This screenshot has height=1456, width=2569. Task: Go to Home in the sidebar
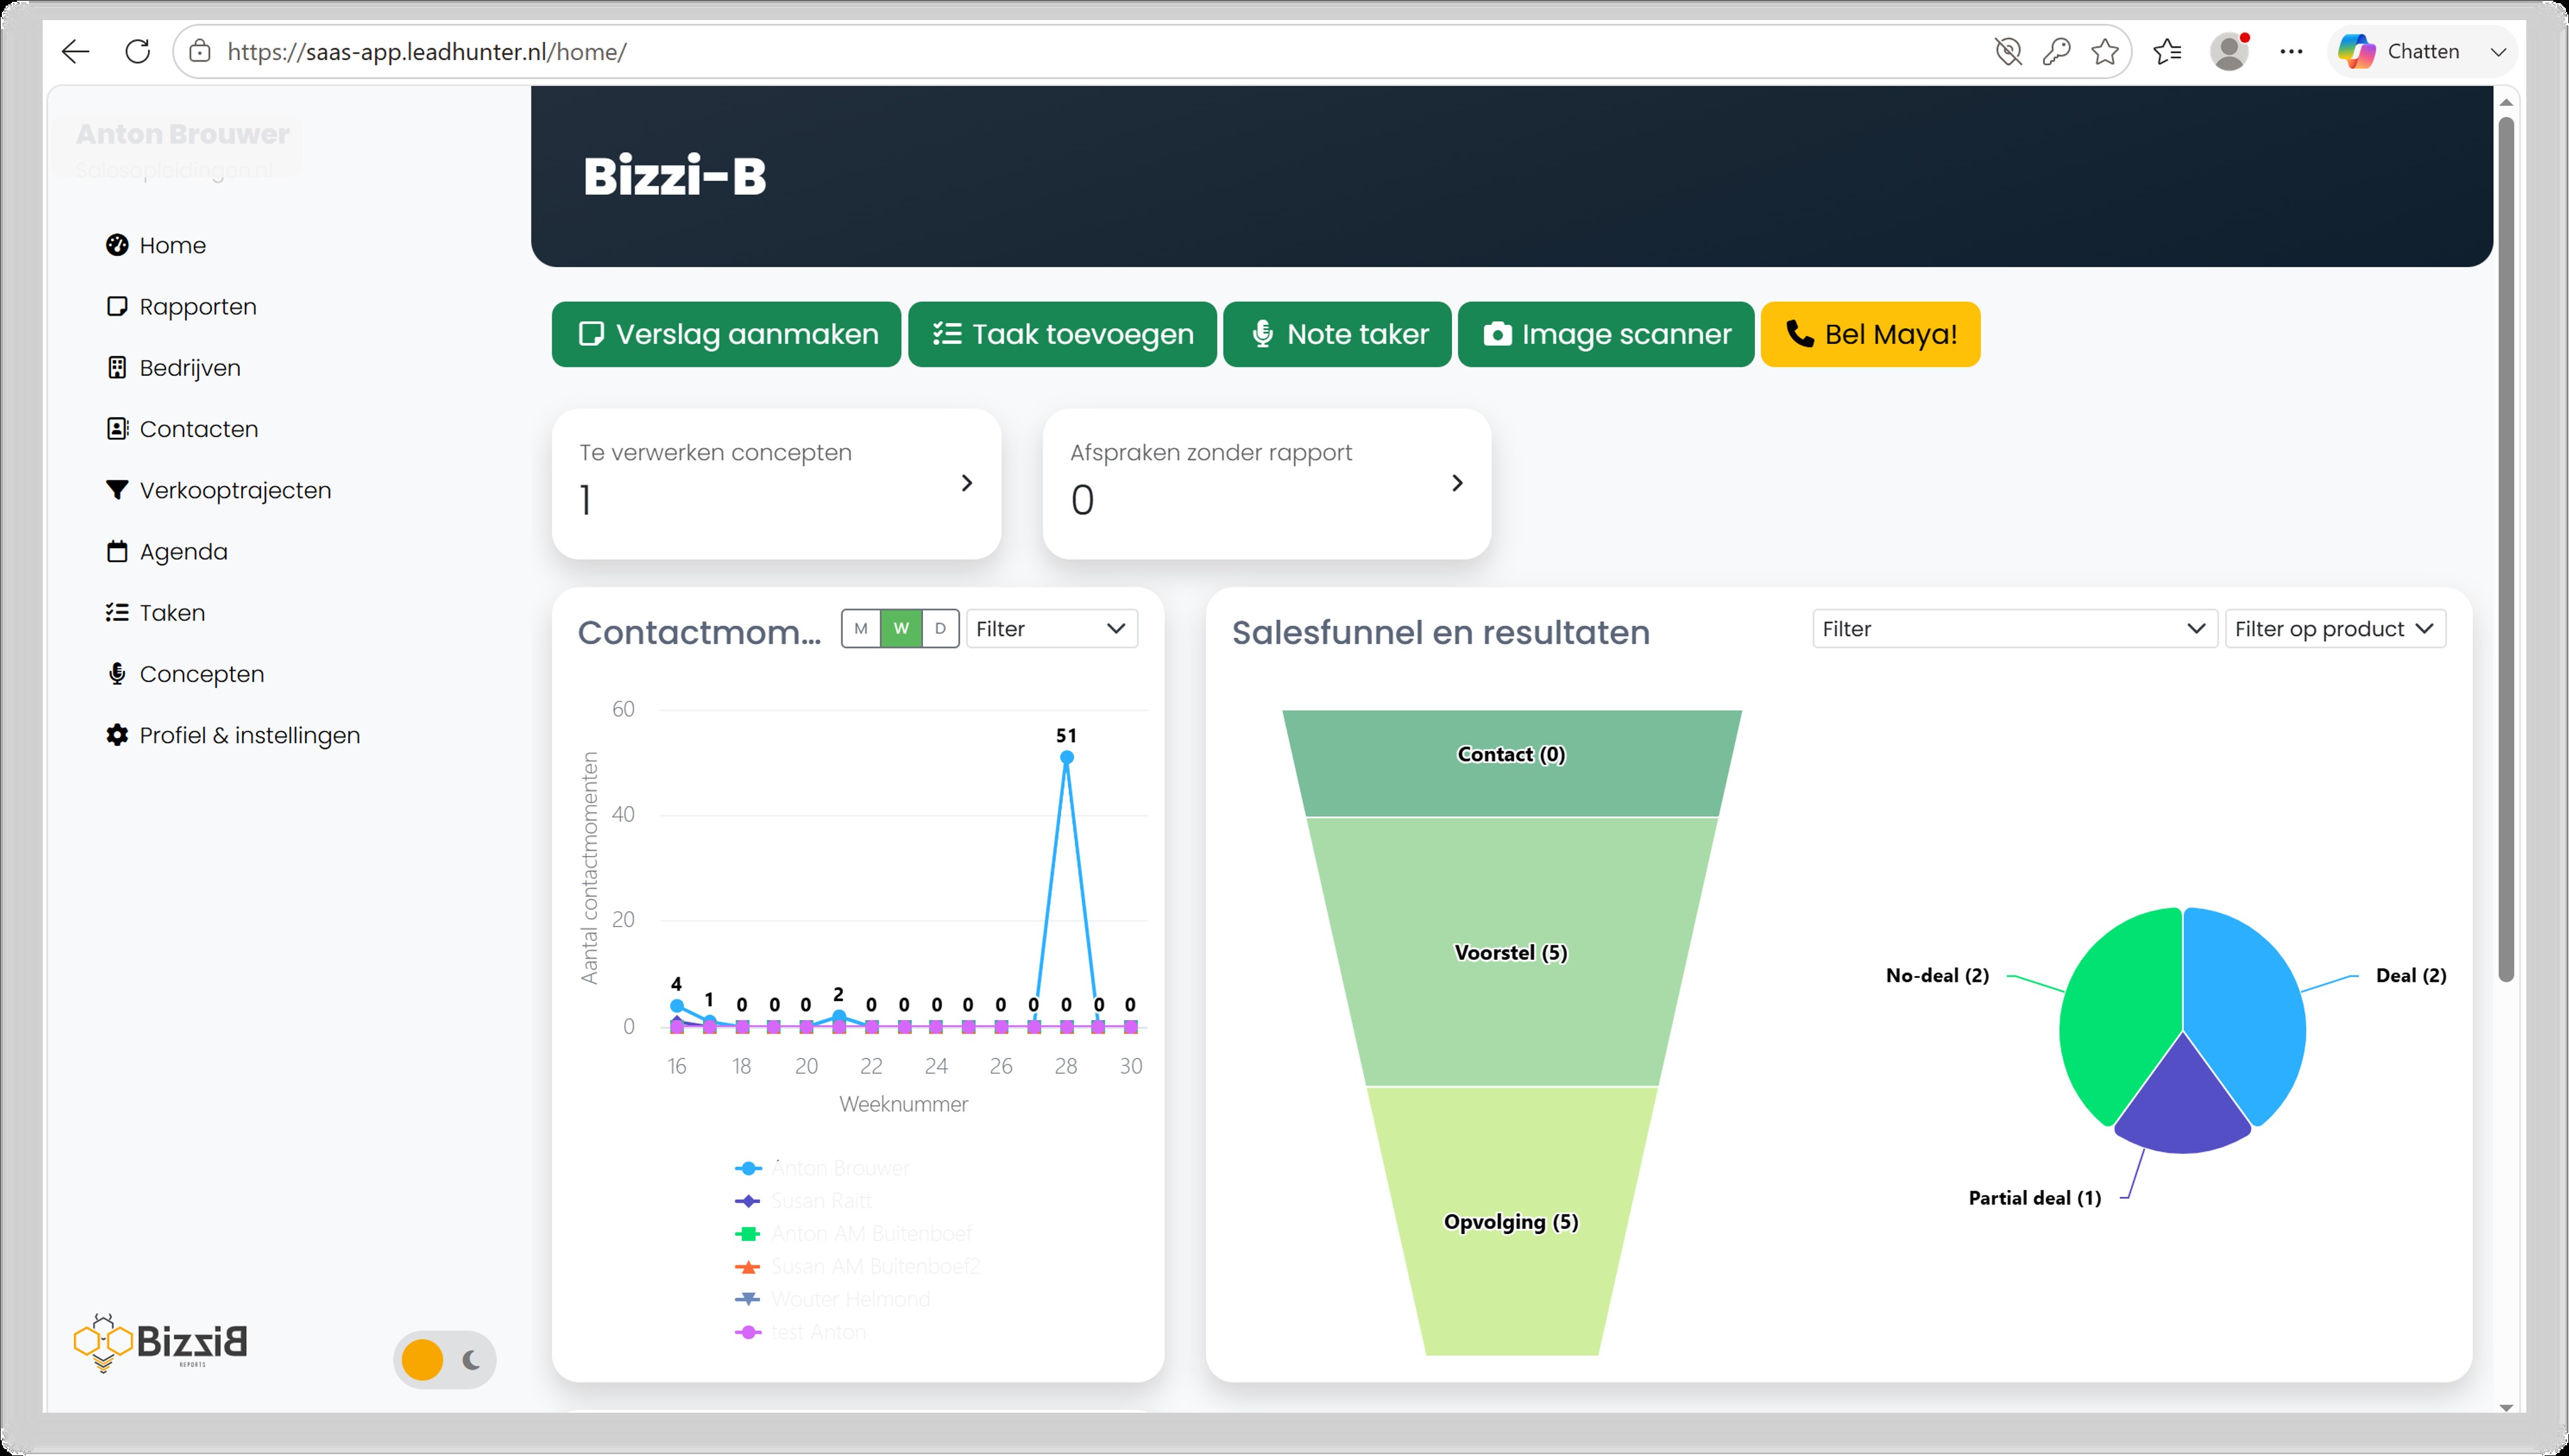(x=156, y=245)
